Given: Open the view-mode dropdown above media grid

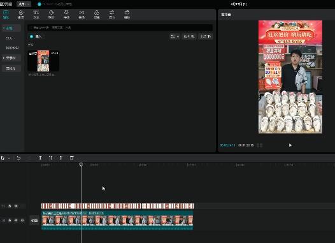Looking at the screenshot, I should point(175,36).
